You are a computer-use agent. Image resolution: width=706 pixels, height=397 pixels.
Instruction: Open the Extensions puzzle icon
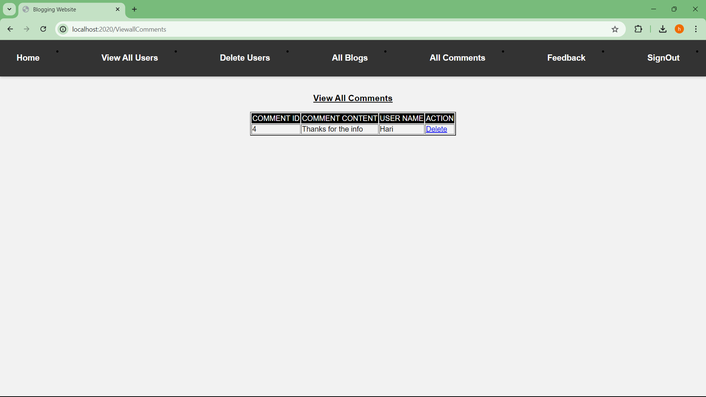click(638, 29)
